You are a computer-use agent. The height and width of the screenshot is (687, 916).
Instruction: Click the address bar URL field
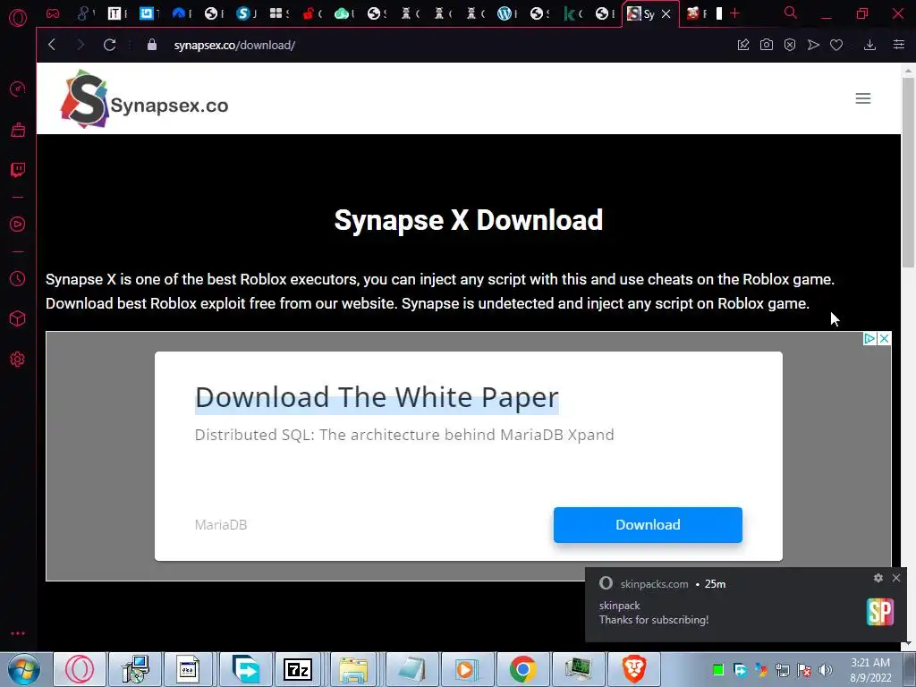point(234,45)
